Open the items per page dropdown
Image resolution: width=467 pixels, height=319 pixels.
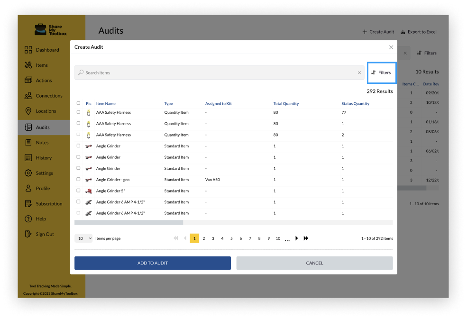tap(83, 238)
